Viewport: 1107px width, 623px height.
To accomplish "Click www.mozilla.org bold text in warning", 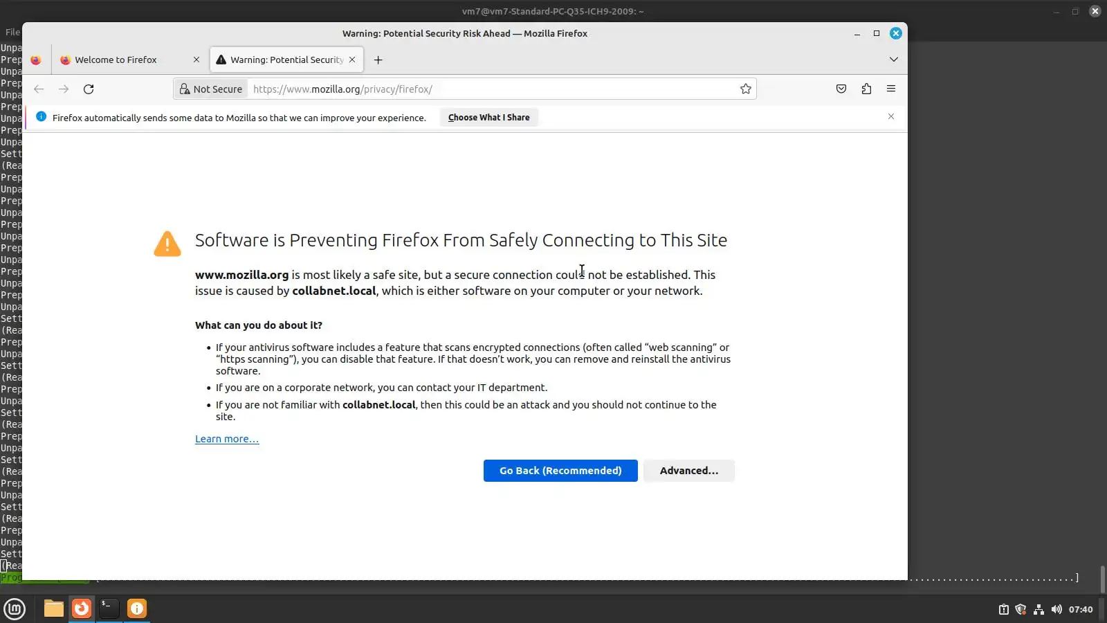I will (241, 275).
